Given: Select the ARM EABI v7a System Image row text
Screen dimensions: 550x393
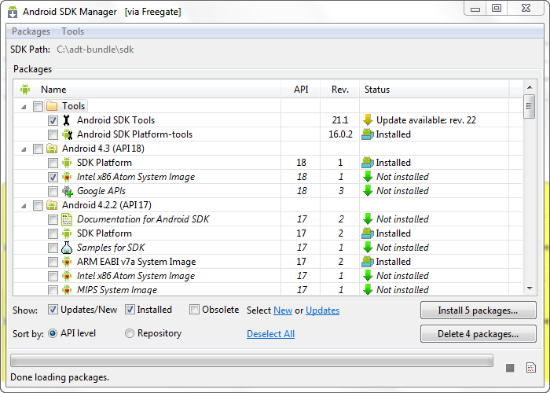Looking at the screenshot, I should [x=136, y=262].
